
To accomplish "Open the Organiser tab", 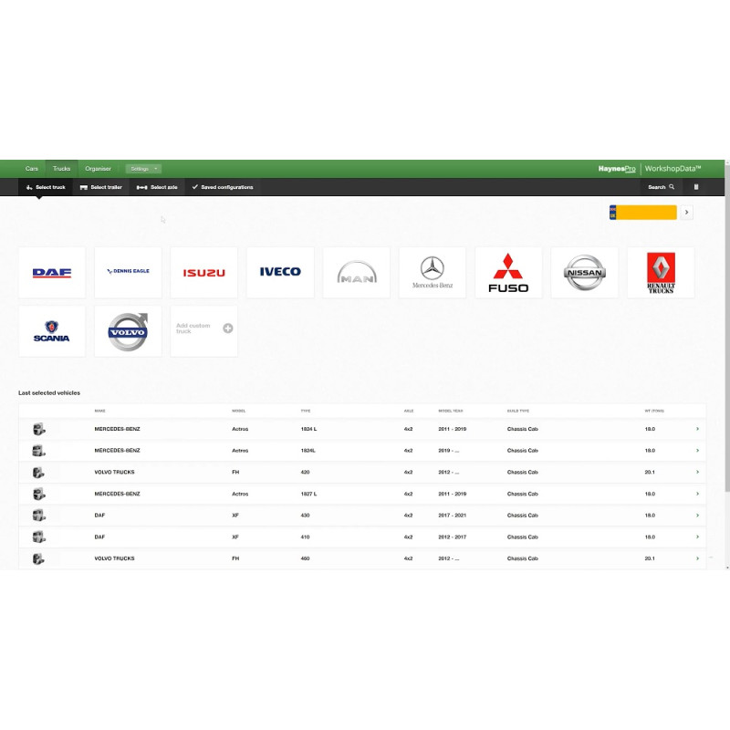I will click(99, 168).
